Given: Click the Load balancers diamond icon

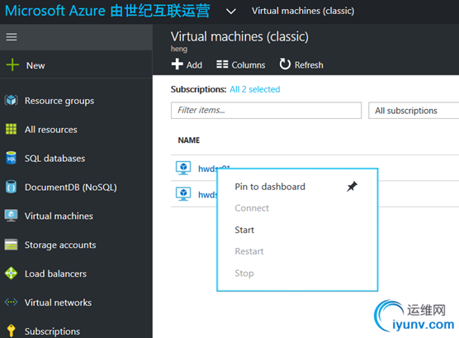Looking at the screenshot, I should pos(11,274).
